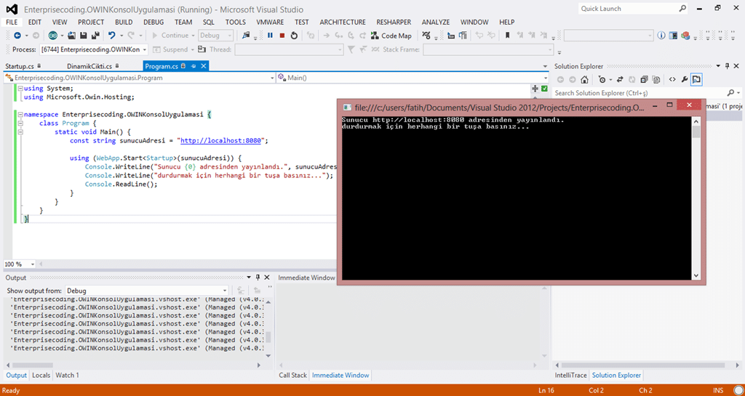Image resolution: width=745 pixels, height=396 pixels.
Task: Pause debugging with Break All button
Action: (x=270, y=36)
